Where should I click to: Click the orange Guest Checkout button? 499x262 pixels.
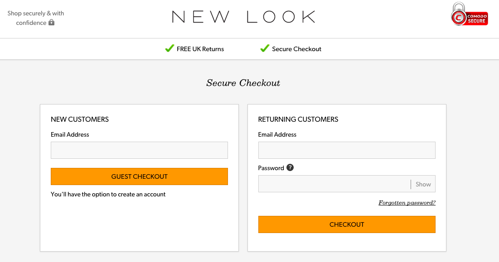pos(139,176)
